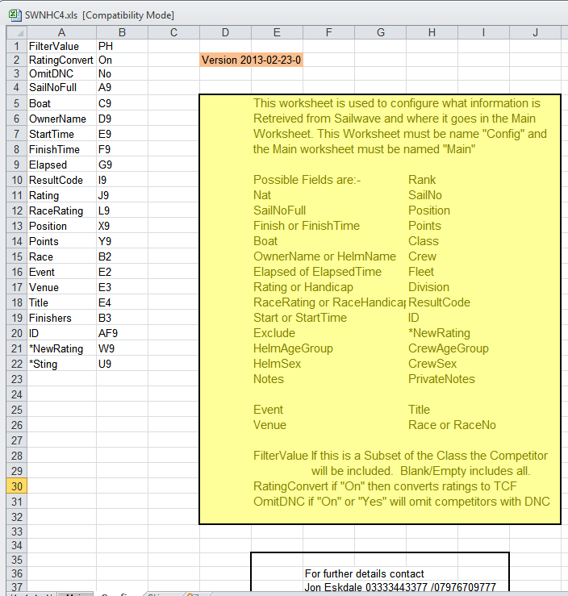
Task: Click the yellow instructions text box
Action: [x=380, y=310]
